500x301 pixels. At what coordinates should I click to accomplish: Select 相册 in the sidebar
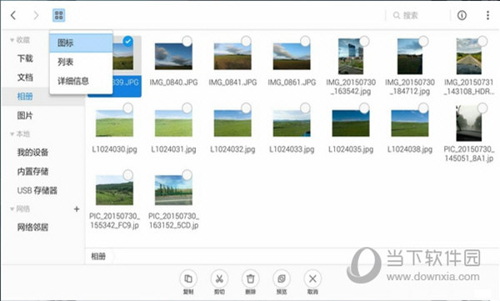[x=25, y=97]
